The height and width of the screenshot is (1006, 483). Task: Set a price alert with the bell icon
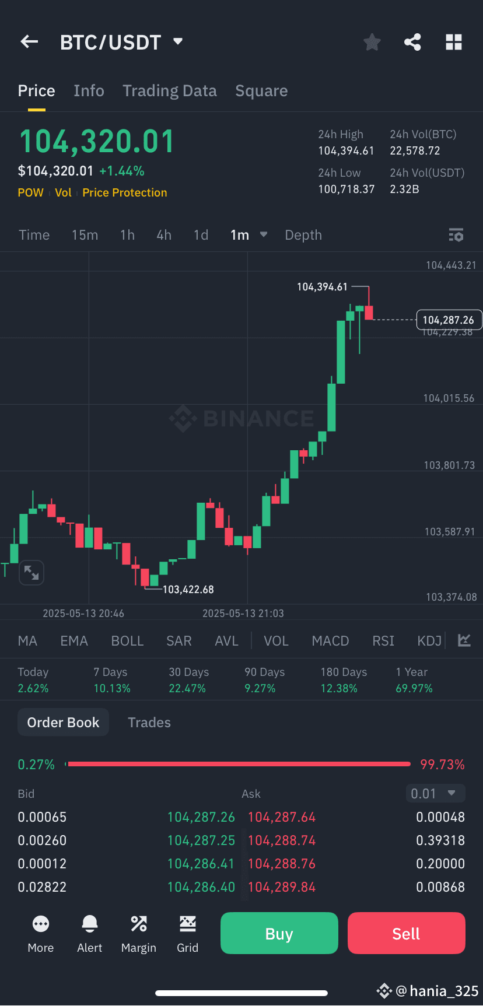(89, 933)
